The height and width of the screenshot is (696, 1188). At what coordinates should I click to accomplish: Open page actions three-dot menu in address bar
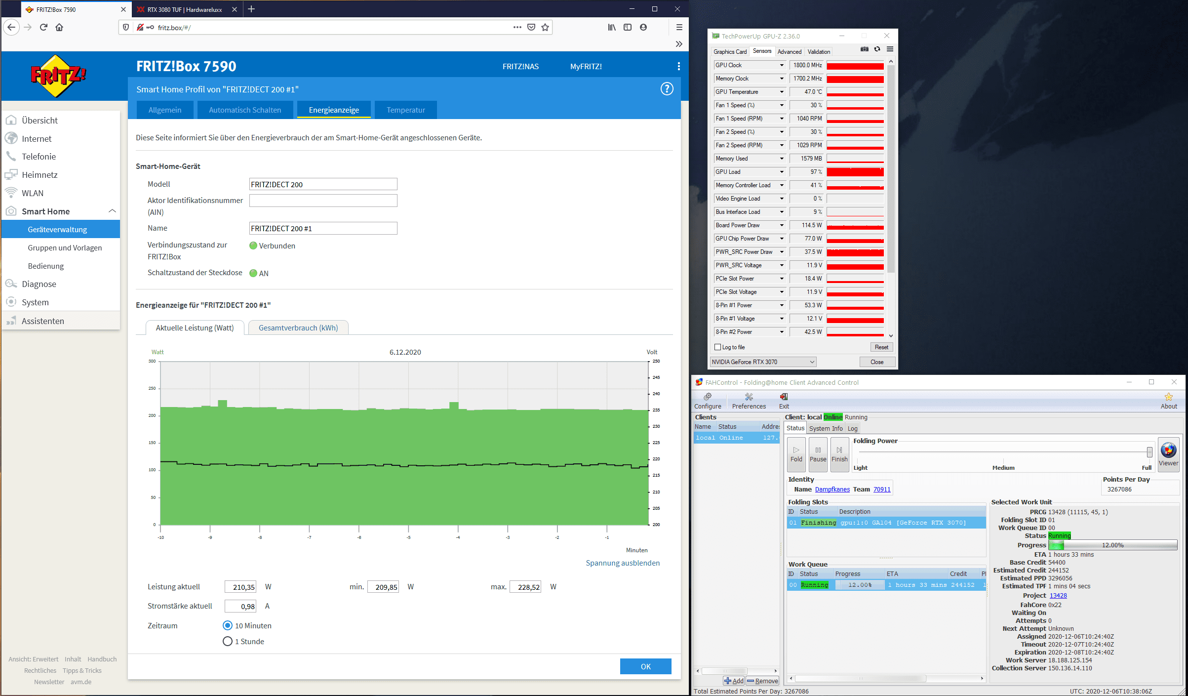(517, 27)
